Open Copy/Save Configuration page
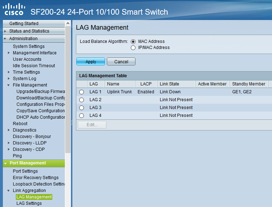 point(40,111)
